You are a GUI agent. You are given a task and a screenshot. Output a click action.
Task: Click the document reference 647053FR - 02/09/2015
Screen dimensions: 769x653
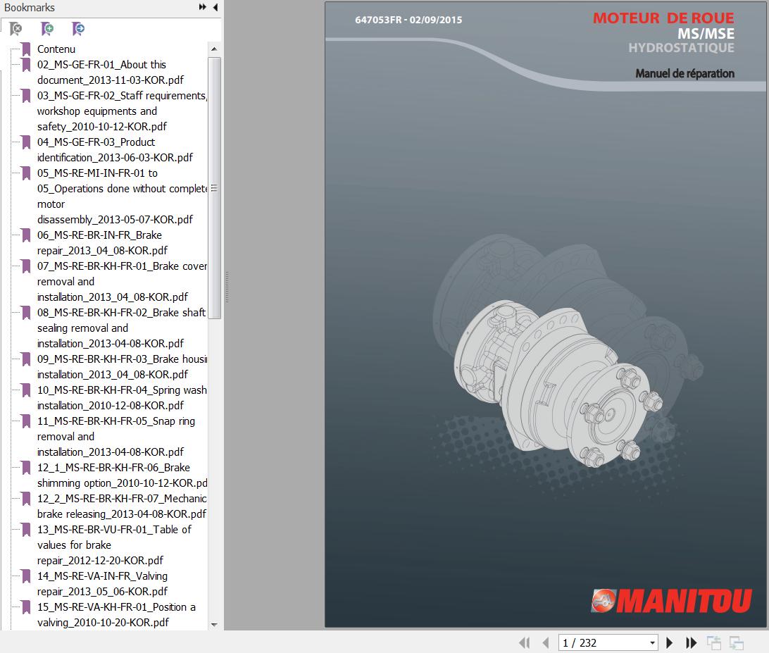click(408, 20)
